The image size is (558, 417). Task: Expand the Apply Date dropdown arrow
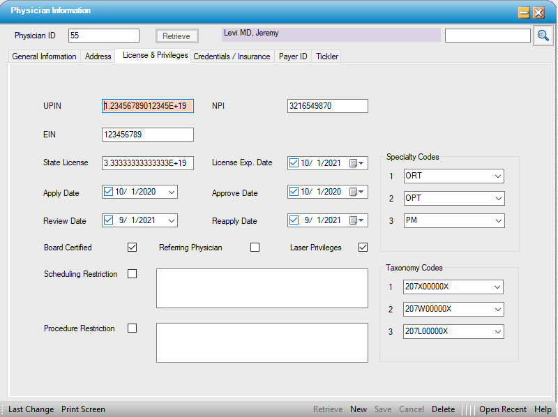pos(171,192)
